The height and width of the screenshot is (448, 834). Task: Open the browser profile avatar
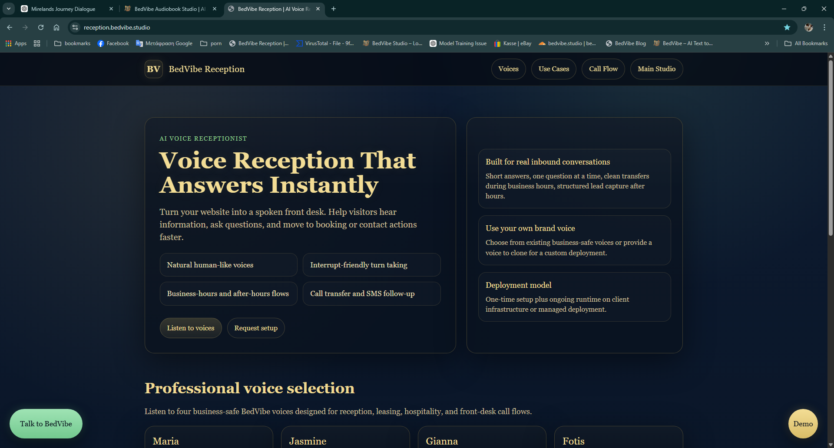(x=808, y=27)
